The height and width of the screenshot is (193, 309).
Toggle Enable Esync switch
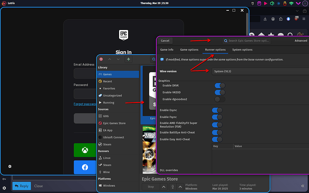point(217,110)
